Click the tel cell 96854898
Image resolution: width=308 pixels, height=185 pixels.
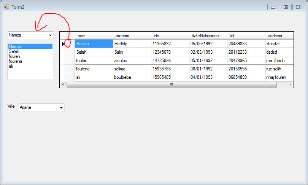(246, 77)
